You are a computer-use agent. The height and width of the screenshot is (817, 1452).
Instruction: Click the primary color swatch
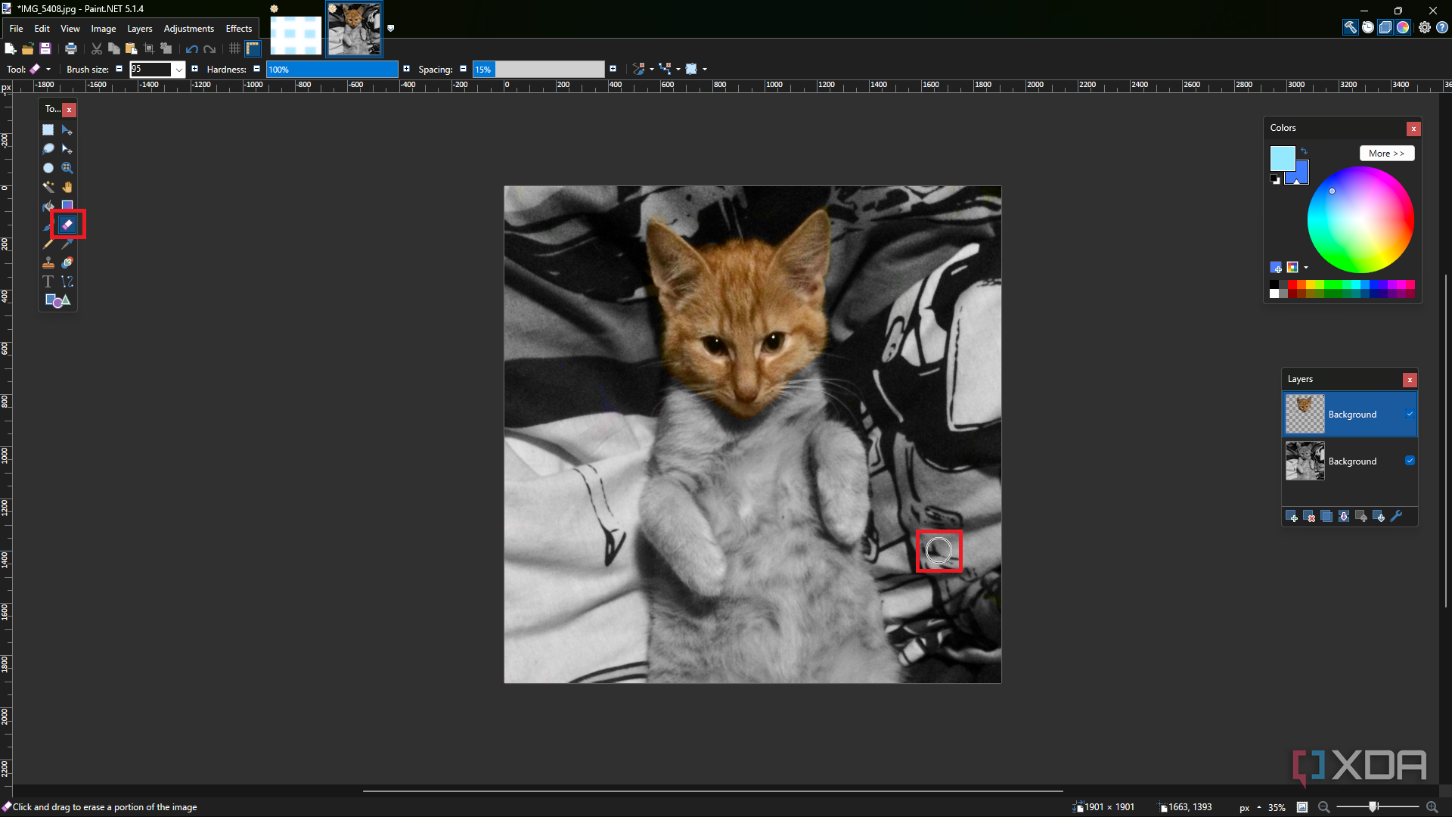[x=1282, y=158]
